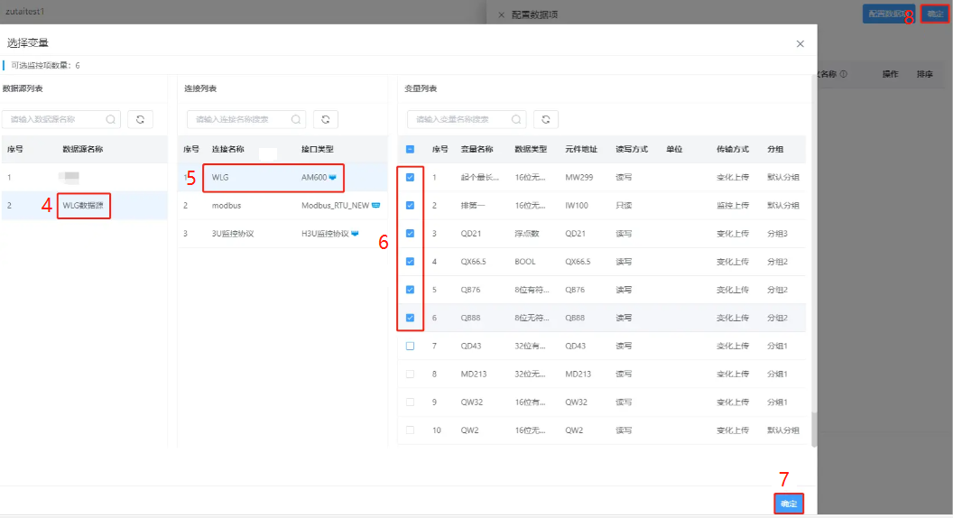The width and height of the screenshot is (953, 518).
Task: Select the 3U监控协议 connection row
Action: click(x=282, y=234)
